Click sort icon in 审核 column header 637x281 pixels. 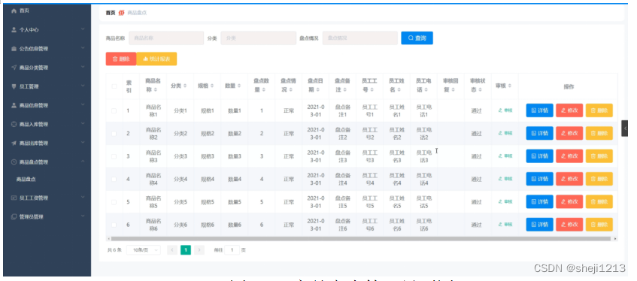coord(509,86)
